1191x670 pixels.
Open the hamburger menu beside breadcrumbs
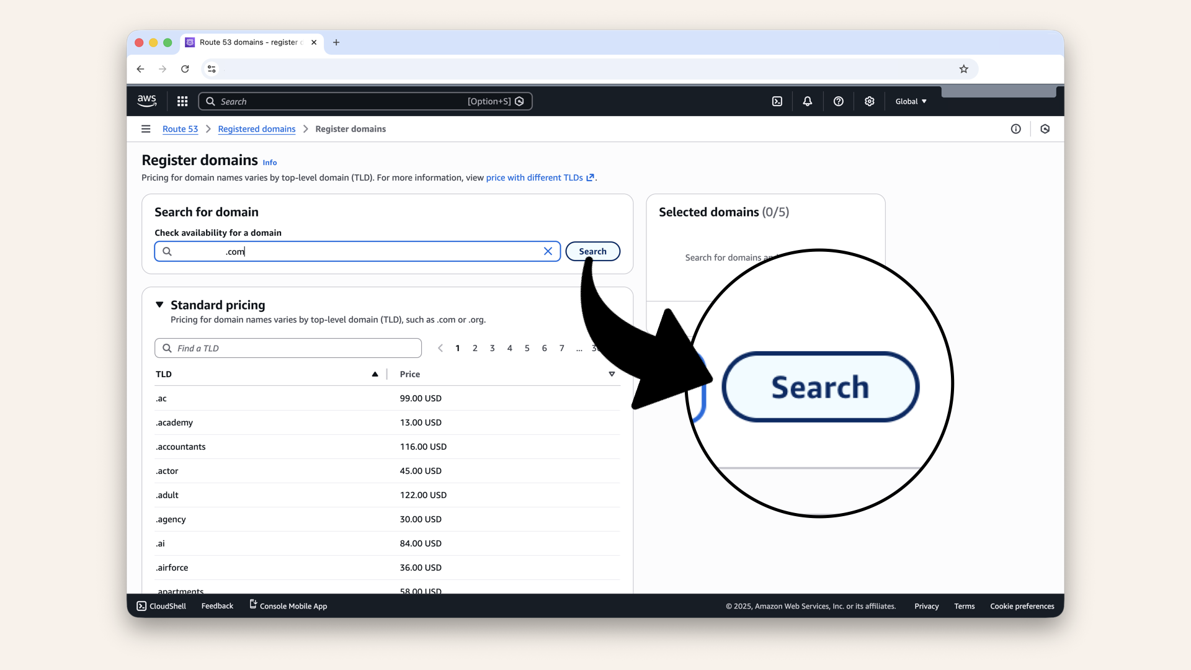coord(146,129)
